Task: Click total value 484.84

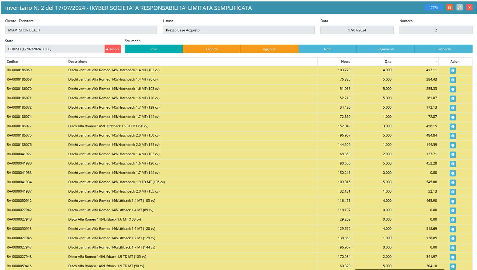Action: pos(431,135)
